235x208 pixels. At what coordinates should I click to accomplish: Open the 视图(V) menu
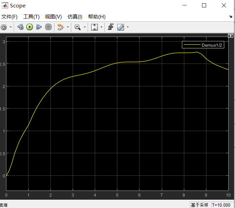click(53, 16)
